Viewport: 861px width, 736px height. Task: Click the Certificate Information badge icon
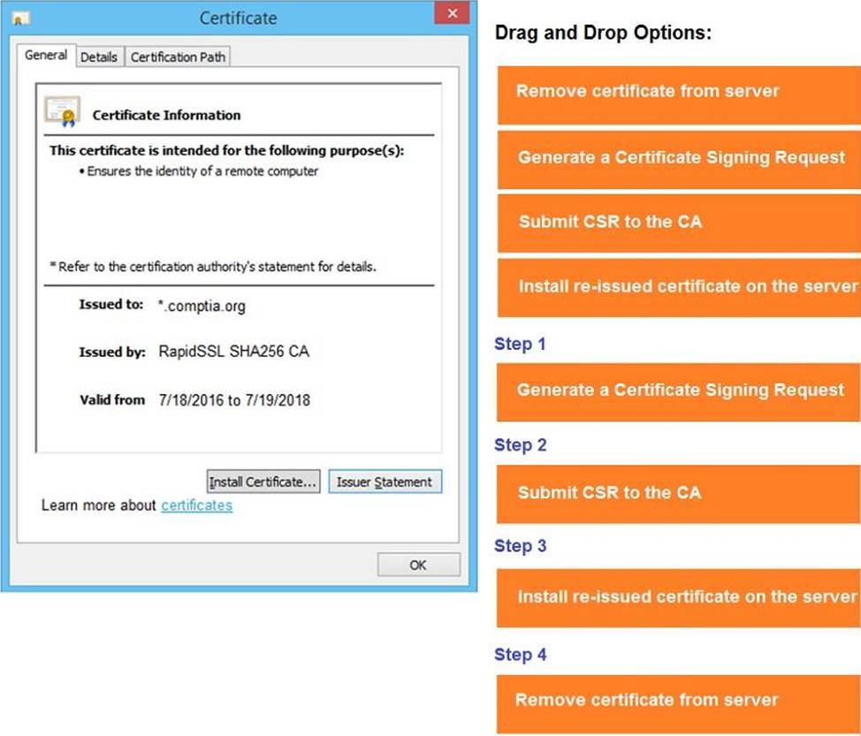62,112
